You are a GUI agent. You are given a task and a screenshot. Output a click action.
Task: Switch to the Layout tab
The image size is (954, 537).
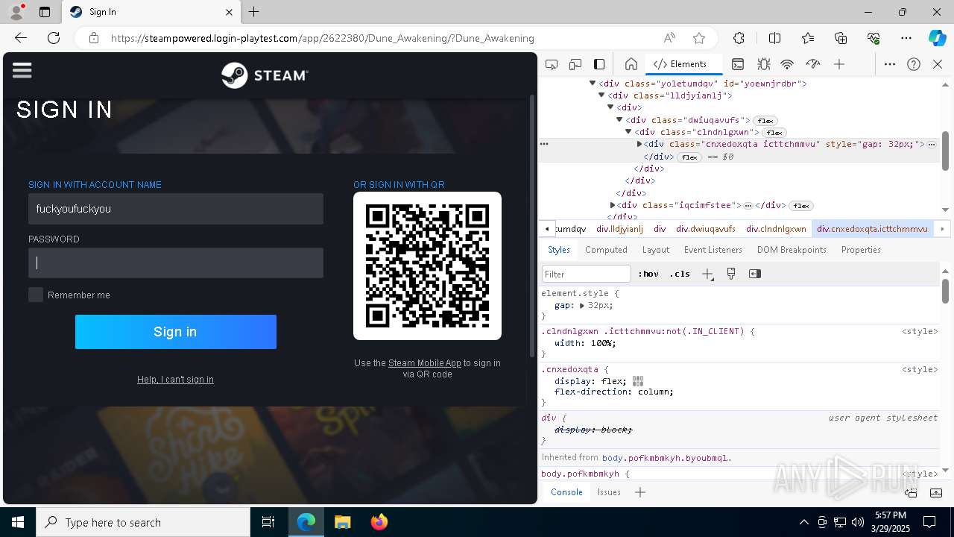(656, 250)
